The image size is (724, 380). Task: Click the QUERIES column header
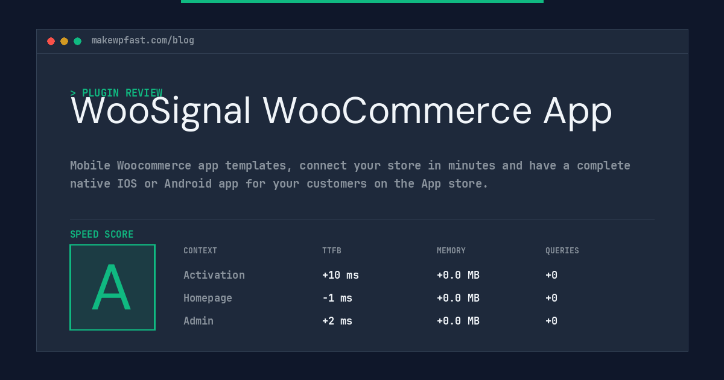pos(562,251)
